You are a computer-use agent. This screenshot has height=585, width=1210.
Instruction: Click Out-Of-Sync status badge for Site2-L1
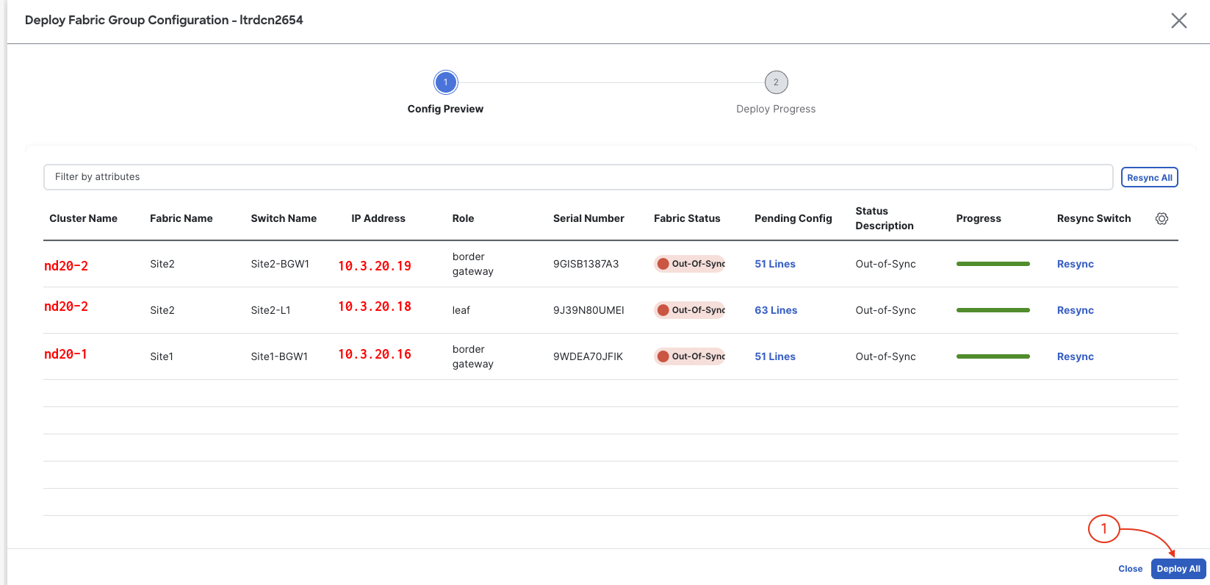[690, 310]
